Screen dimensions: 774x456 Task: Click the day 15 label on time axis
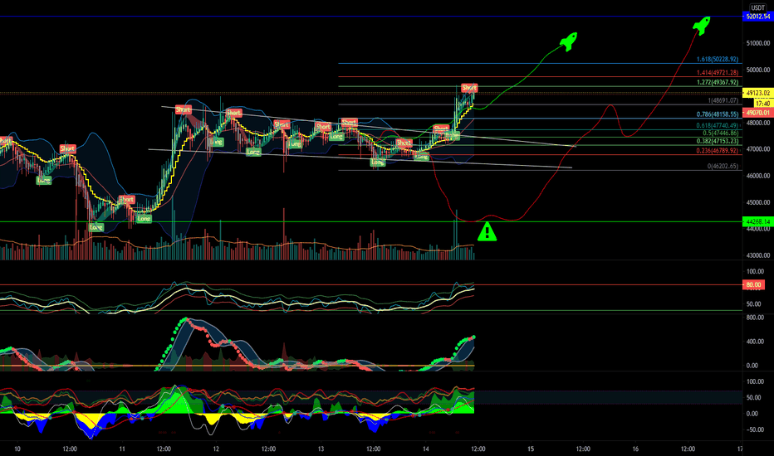pyautogui.click(x=531, y=449)
